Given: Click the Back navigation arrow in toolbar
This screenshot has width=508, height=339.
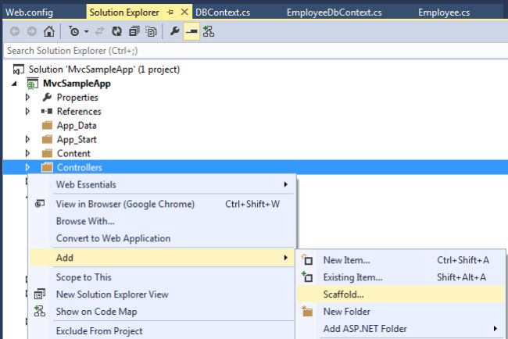Looking at the screenshot, I should (15, 31).
